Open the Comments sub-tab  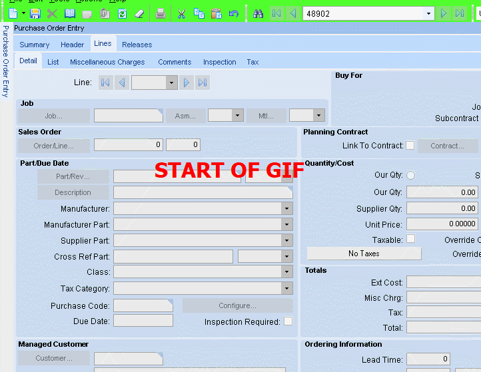tap(175, 62)
